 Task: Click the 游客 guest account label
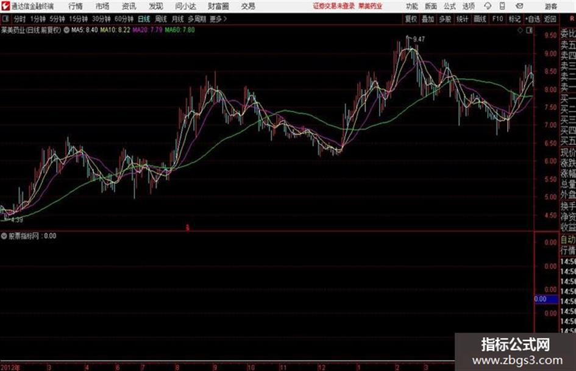pyautogui.click(x=550, y=6)
